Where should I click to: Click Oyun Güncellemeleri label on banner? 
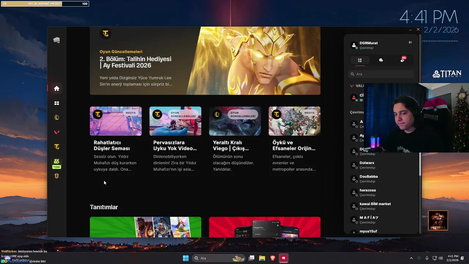[121, 52]
